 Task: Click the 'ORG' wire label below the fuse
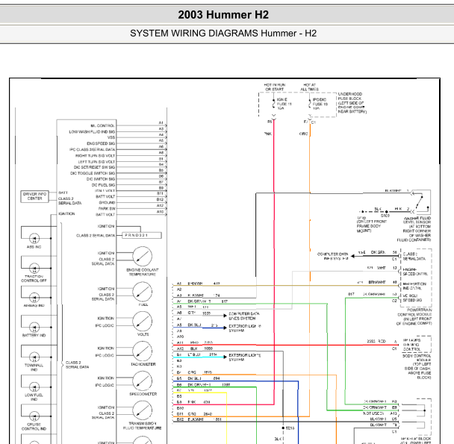pyautogui.click(x=303, y=134)
